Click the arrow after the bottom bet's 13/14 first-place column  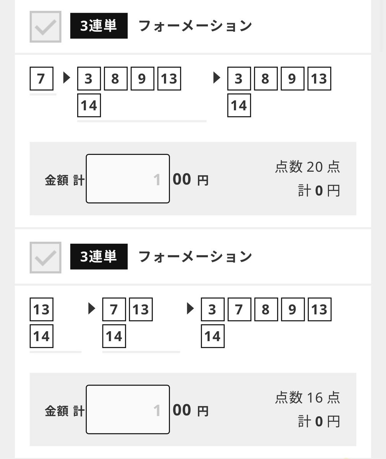tap(91, 309)
